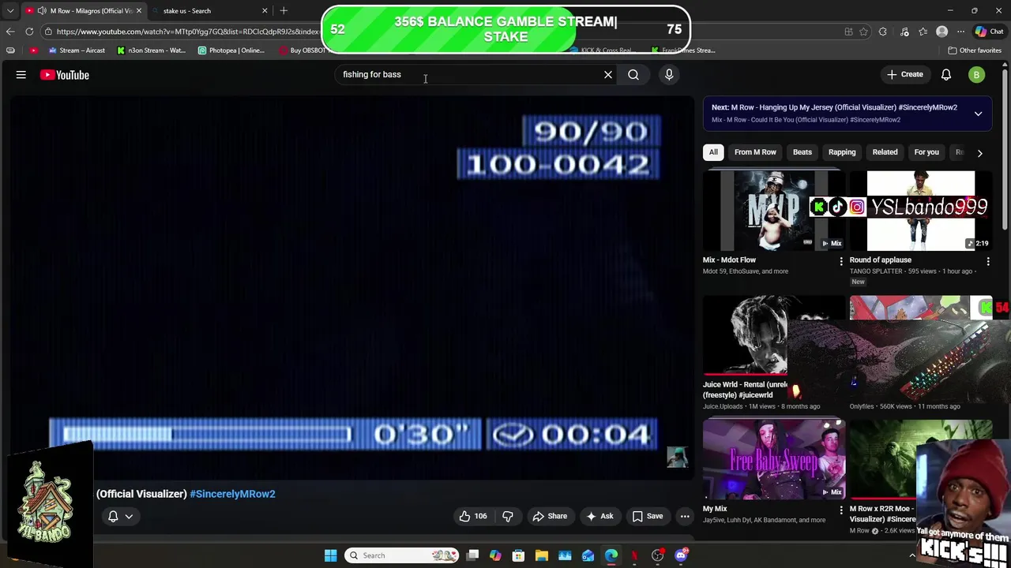Save the video to a playlist
Image resolution: width=1011 pixels, height=568 pixels.
[648, 516]
